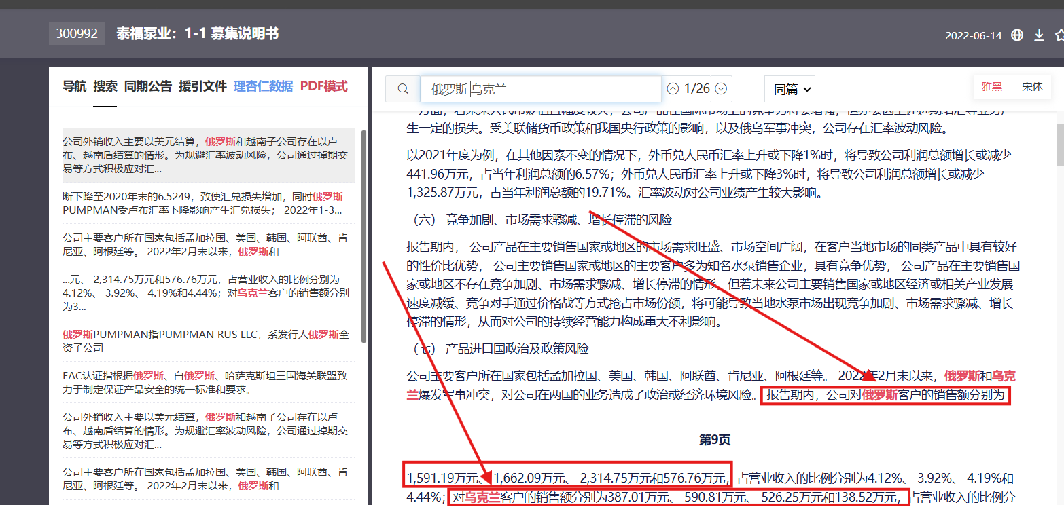Click the star favorite icon
The width and height of the screenshot is (1064, 507).
(1059, 35)
